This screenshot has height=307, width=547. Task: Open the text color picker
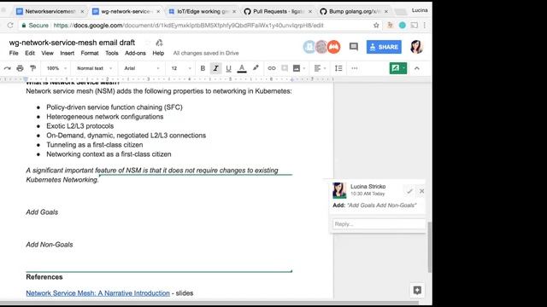[x=242, y=68]
